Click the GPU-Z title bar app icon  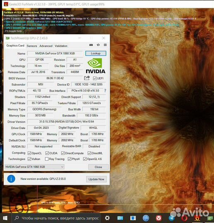[x=7, y=38]
